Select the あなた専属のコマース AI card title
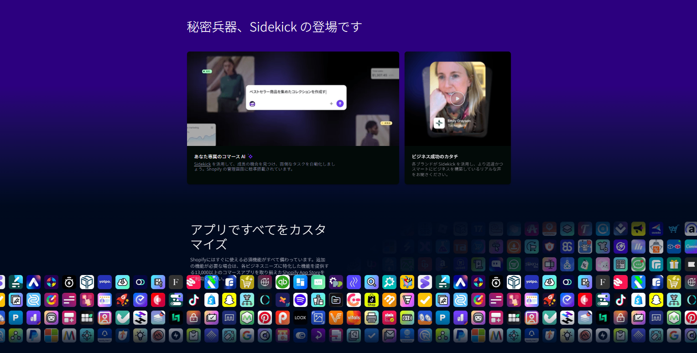 pos(220,156)
